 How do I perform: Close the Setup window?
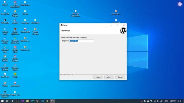124,25
